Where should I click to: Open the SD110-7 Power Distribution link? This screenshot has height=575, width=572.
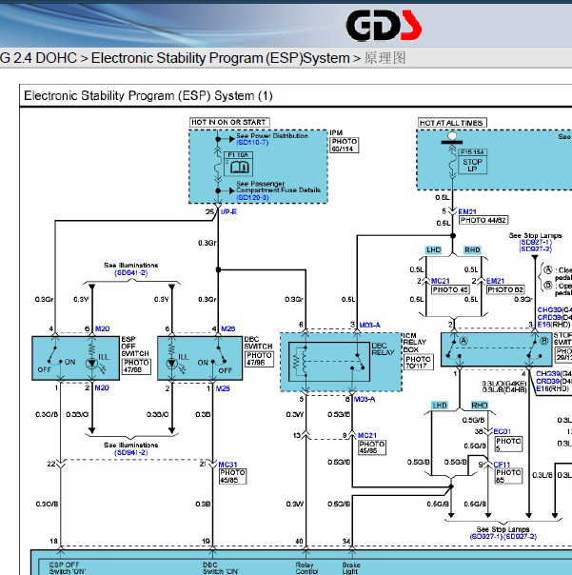(252, 142)
